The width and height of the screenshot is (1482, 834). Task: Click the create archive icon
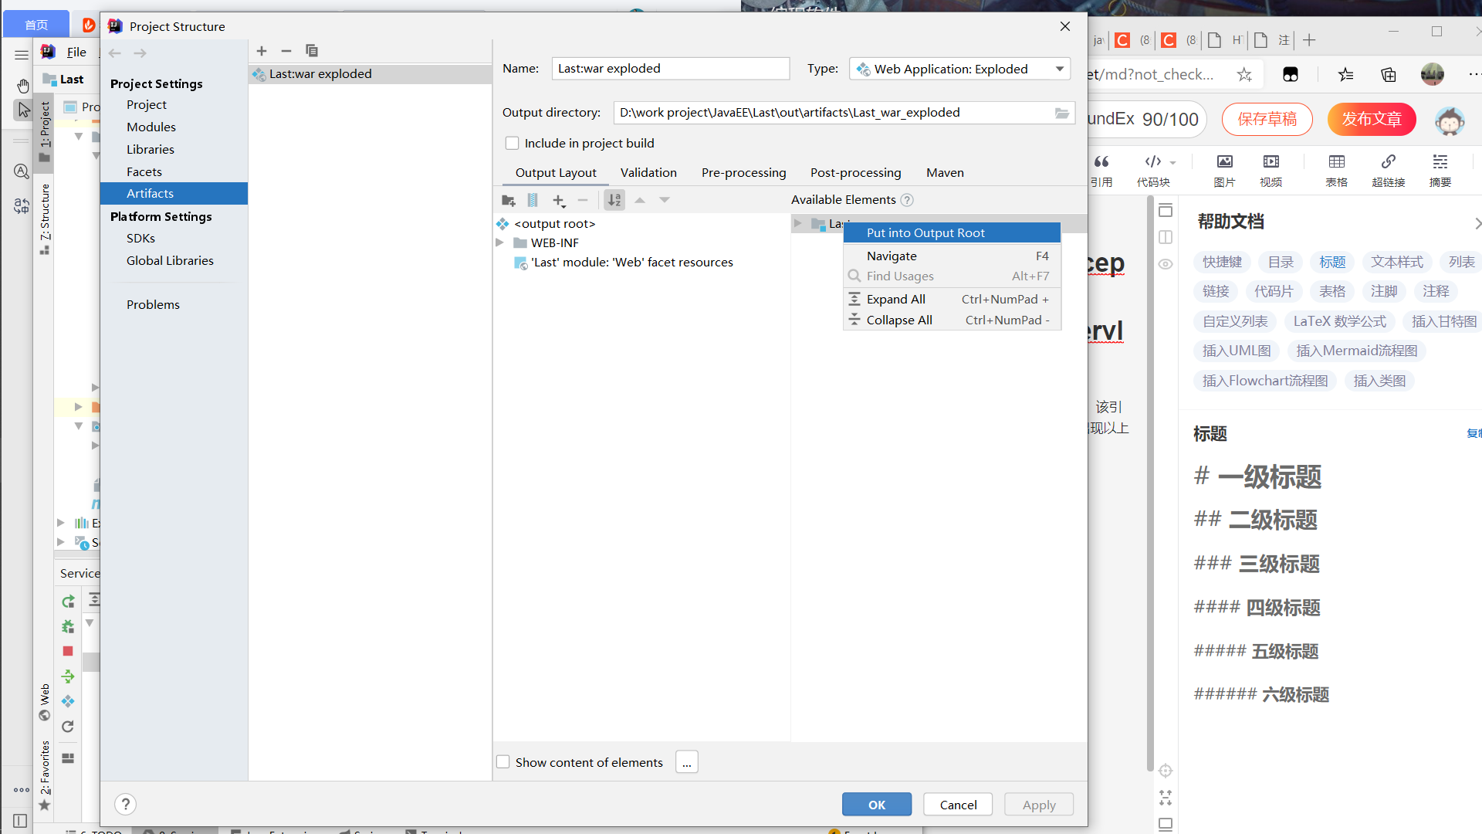533,201
